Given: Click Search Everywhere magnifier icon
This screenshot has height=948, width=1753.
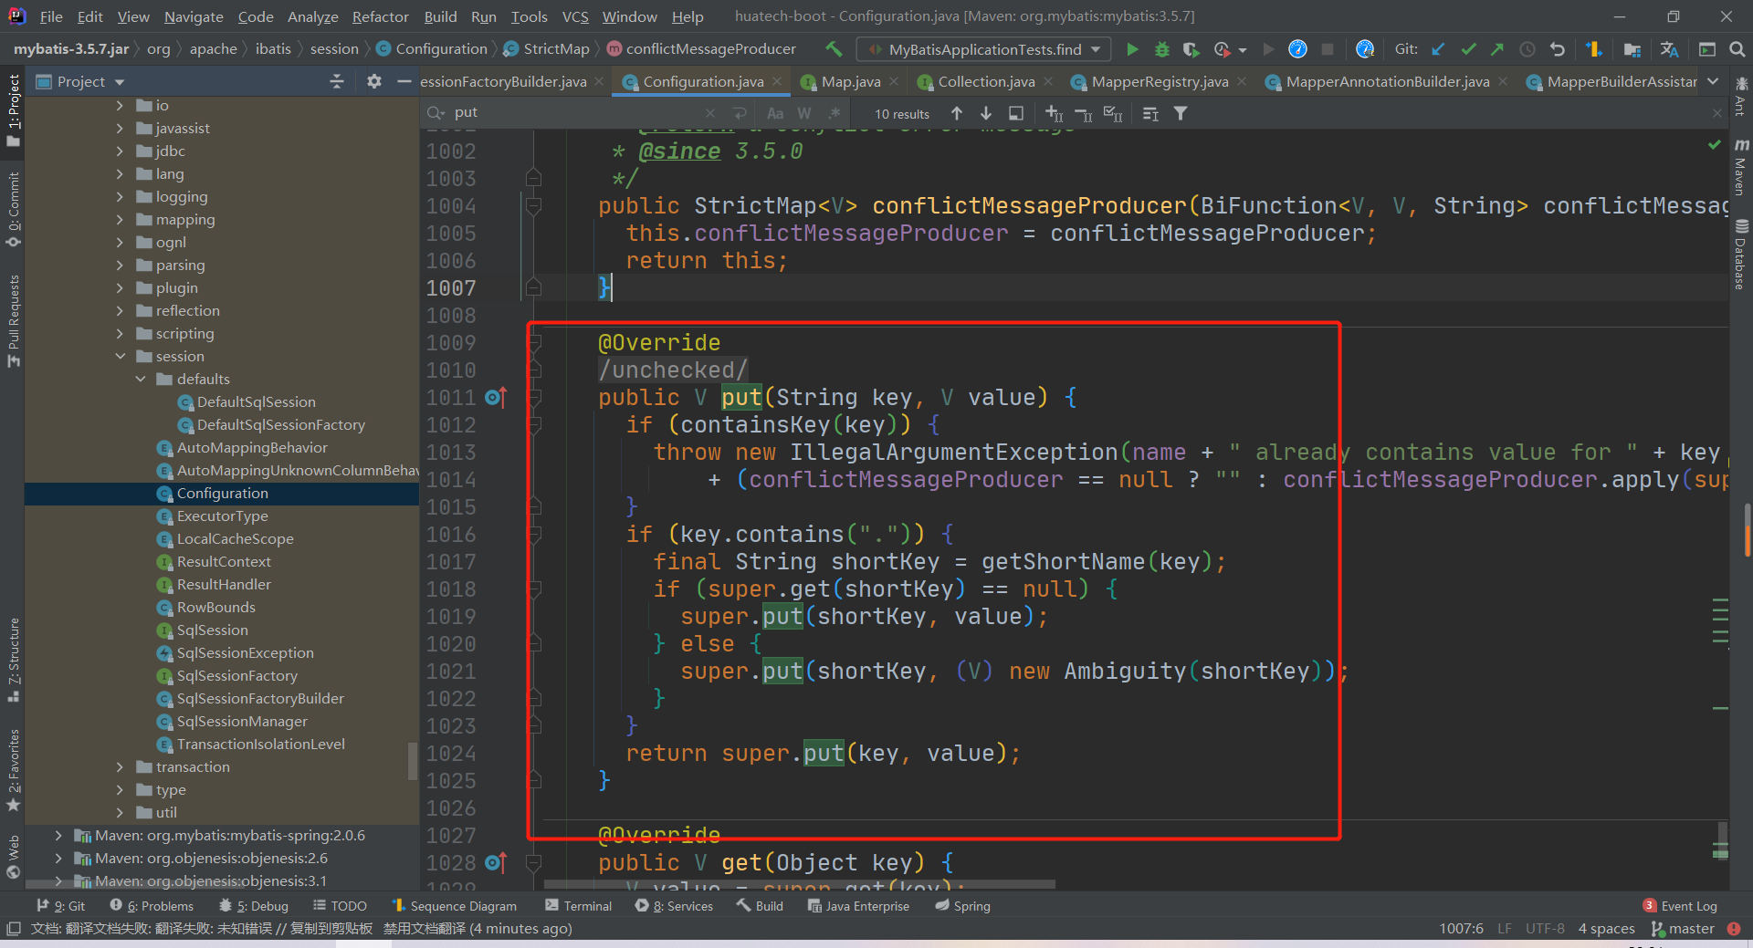Looking at the screenshot, I should pos(1737,49).
